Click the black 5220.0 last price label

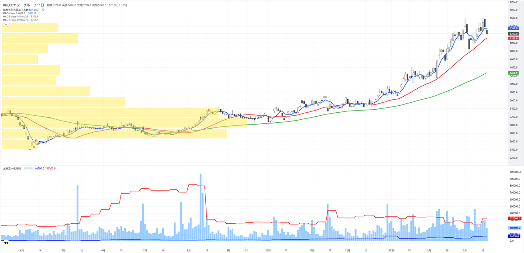pos(513,34)
